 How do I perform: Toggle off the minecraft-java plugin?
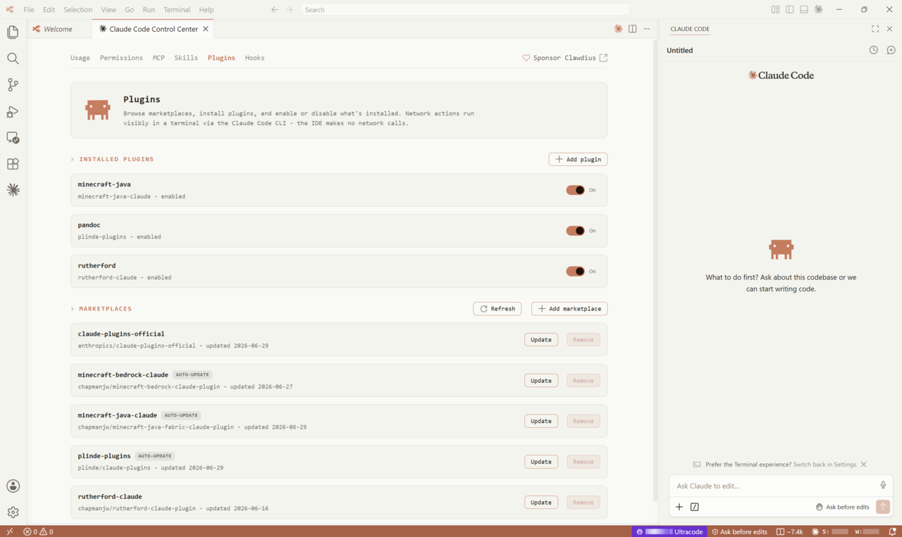point(576,190)
